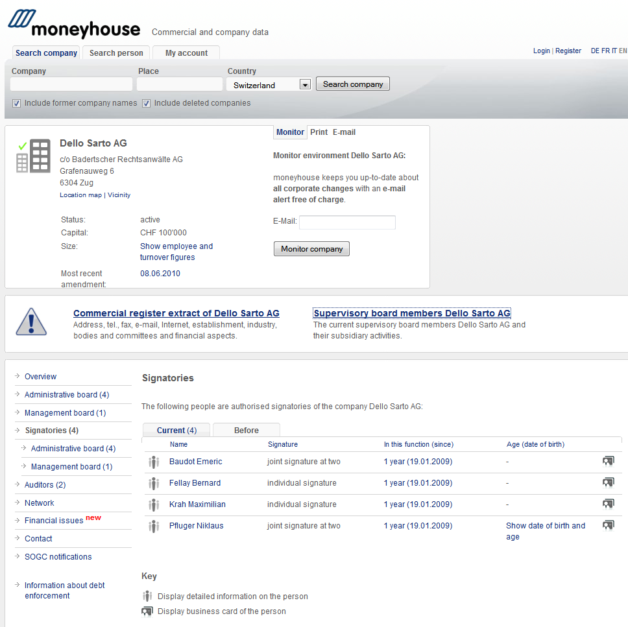Click the Dello Sarto AG building icon
Viewport: 628px width, 627px height.
click(x=33, y=156)
